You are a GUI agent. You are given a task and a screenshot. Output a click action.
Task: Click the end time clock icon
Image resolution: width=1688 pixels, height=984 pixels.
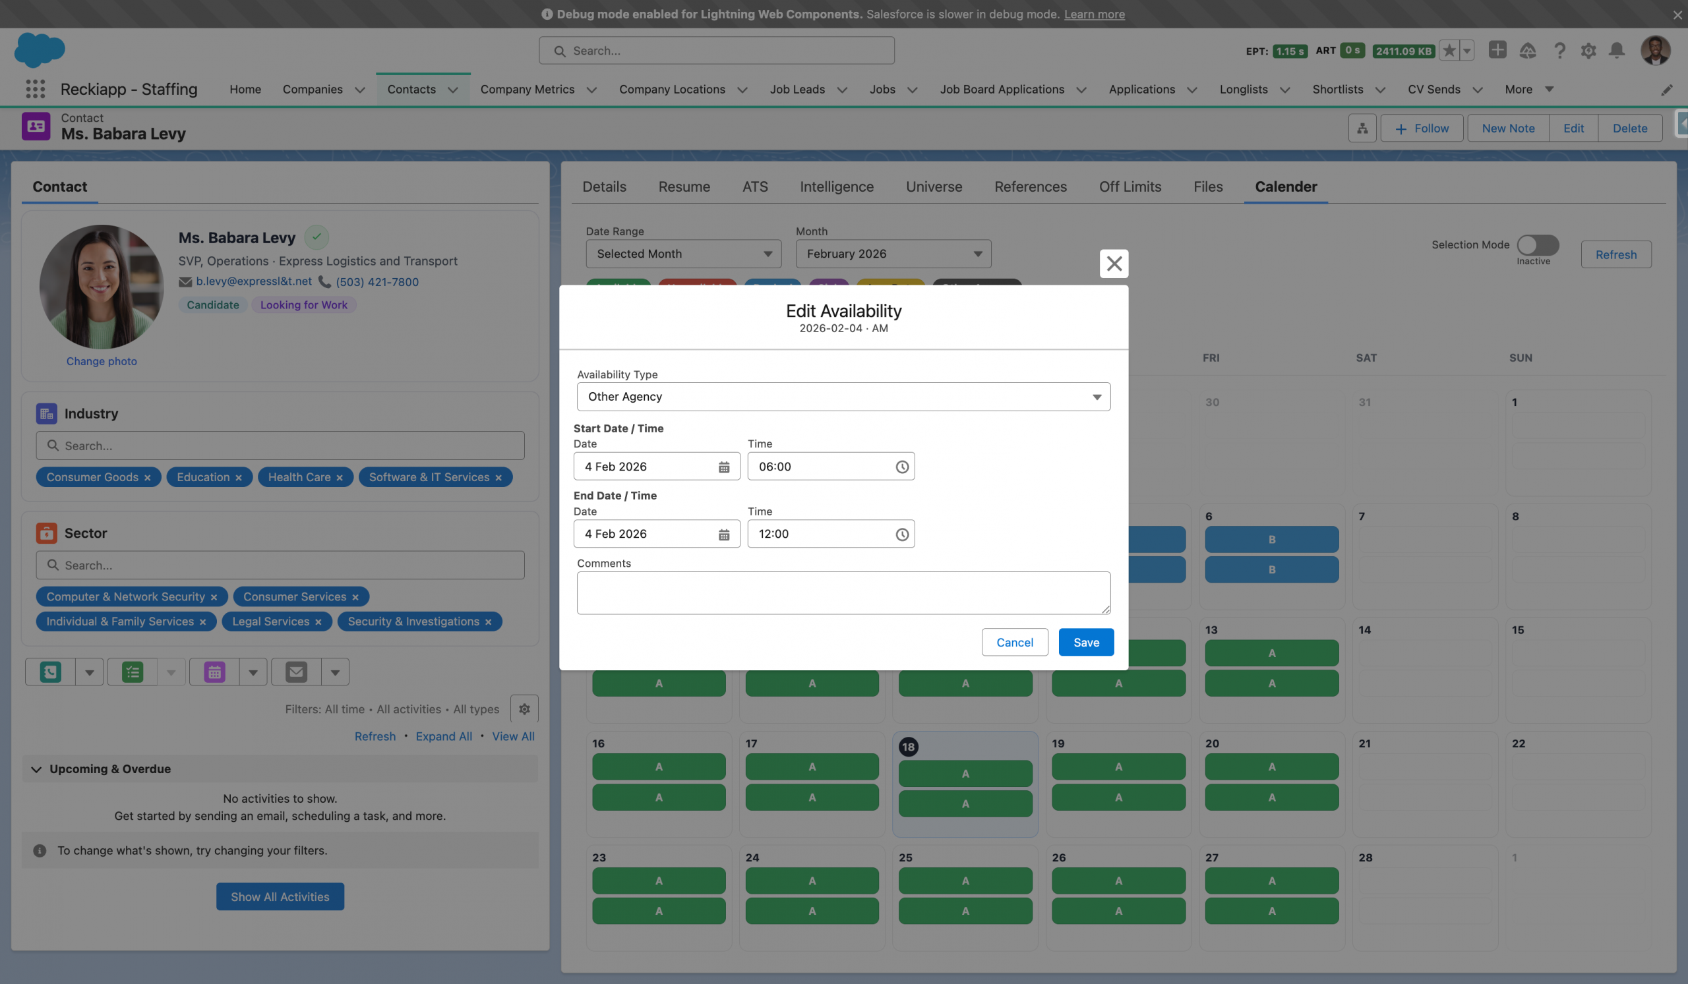click(x=901, y=534)
